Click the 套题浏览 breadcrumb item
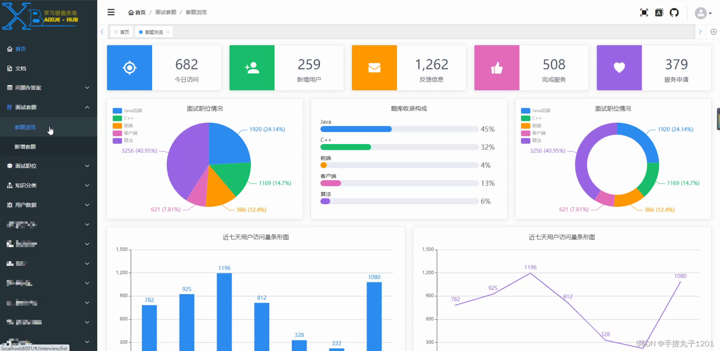The height and width of the screenshot is (351, 720). click(196, 12)
